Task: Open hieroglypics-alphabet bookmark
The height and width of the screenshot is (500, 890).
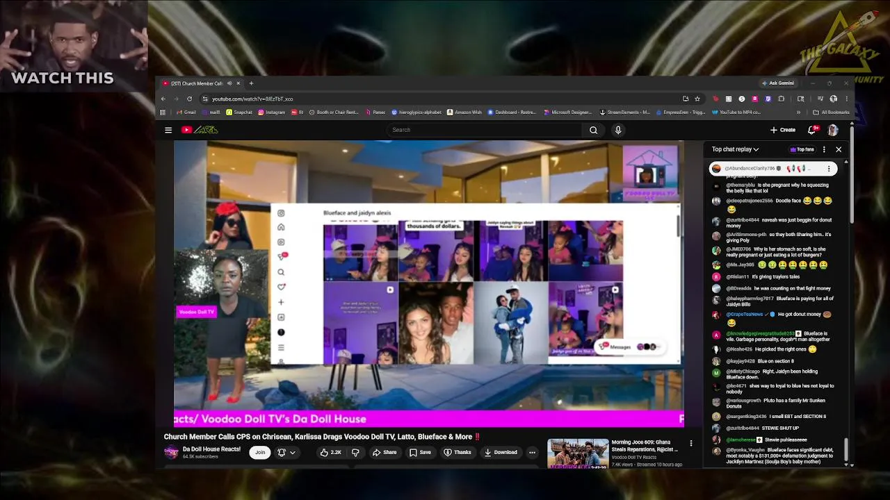Action: pyautogui.click(x=416, y=112)
